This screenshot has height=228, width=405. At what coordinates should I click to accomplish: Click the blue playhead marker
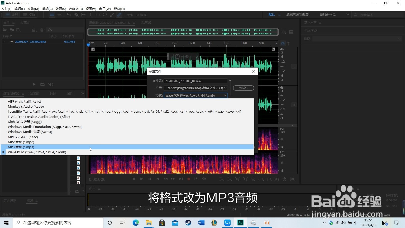pos(88,45)
